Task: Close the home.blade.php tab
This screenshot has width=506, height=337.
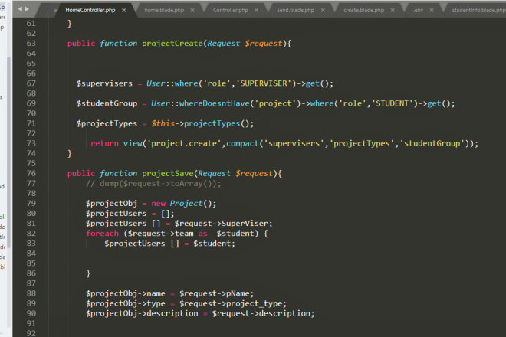Action: (192, 10)
